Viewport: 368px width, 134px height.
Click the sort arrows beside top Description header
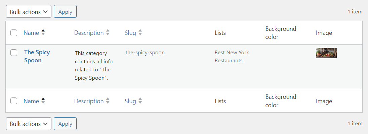click(x=108, y=32)
